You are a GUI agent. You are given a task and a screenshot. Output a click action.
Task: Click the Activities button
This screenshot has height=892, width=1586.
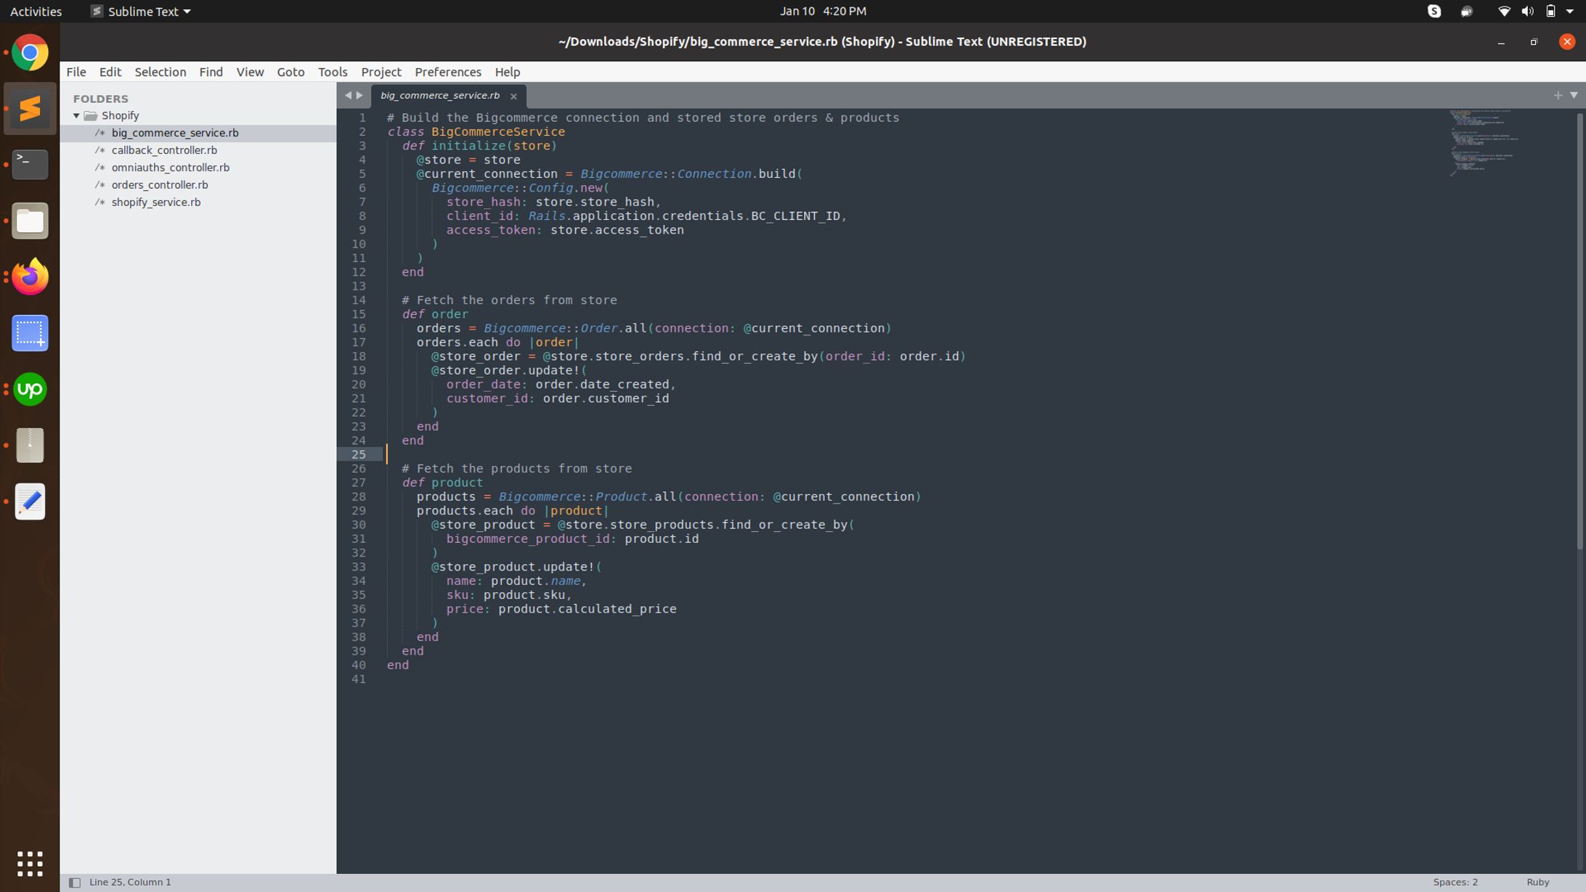coord(36,11)
